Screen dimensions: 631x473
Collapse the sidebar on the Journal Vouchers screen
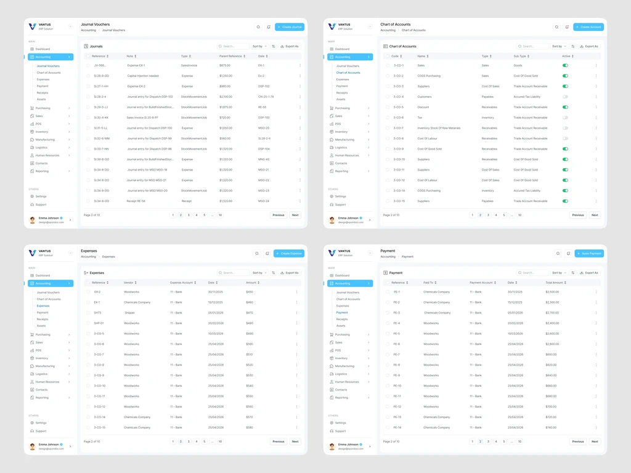point(70,26)
